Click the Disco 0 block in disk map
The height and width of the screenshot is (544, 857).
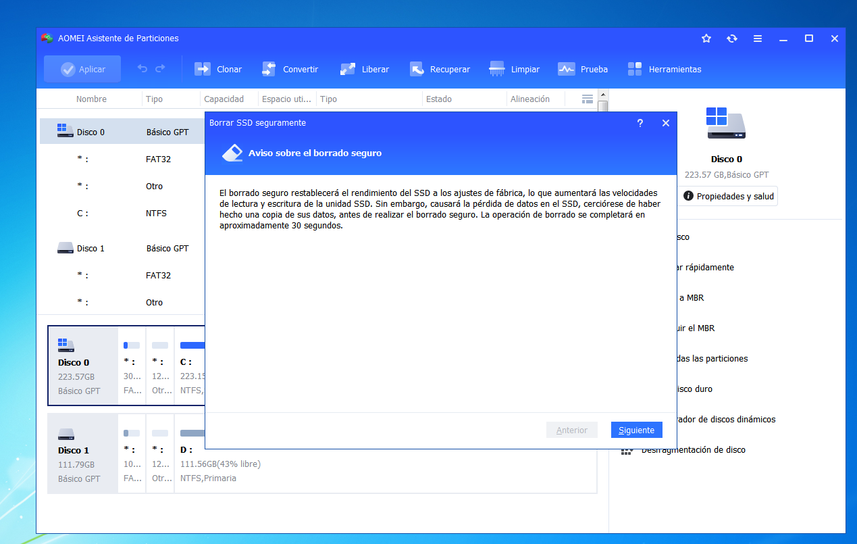tap(83, 366)
